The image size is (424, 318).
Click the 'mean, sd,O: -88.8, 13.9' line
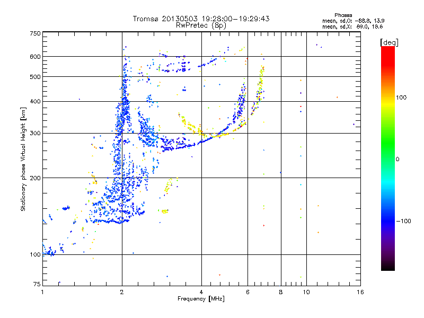354,21
